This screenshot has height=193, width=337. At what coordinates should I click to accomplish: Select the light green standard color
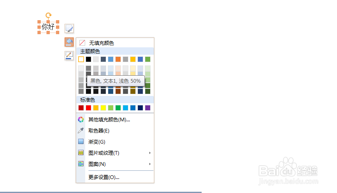pos(111,108)
